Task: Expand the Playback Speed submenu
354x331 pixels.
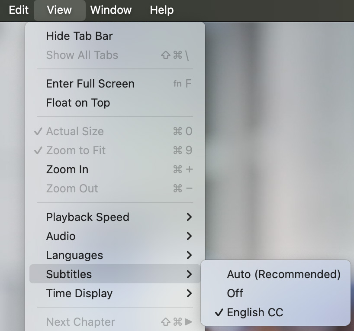Action: coord(87,217)
